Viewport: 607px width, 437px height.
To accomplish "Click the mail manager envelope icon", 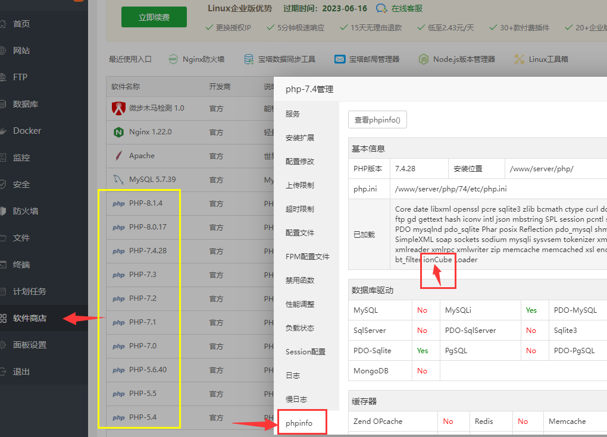I will [340, 59].
